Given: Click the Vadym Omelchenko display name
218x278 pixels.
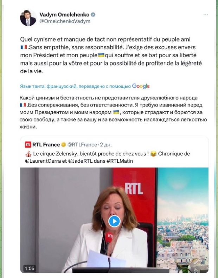Looking at the screenshot, I should (64, 14).
